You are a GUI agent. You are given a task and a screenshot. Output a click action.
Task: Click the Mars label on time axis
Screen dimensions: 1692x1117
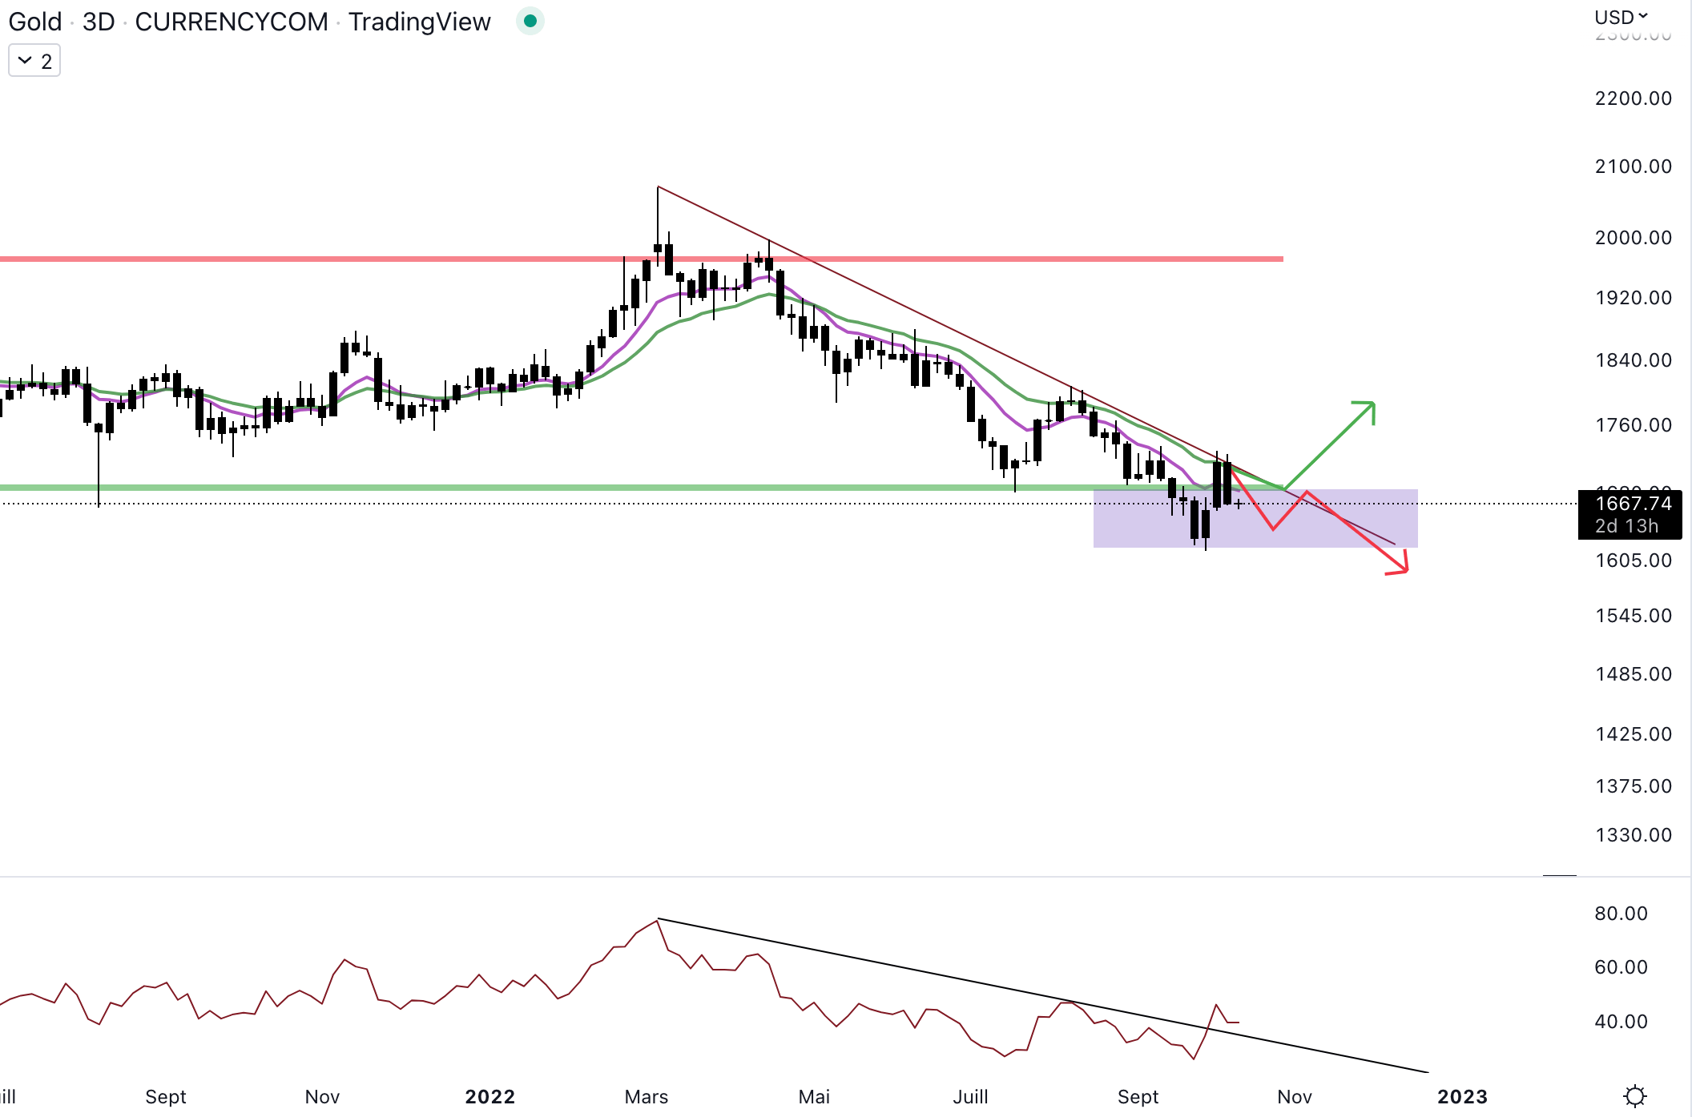coord(646,1096)
